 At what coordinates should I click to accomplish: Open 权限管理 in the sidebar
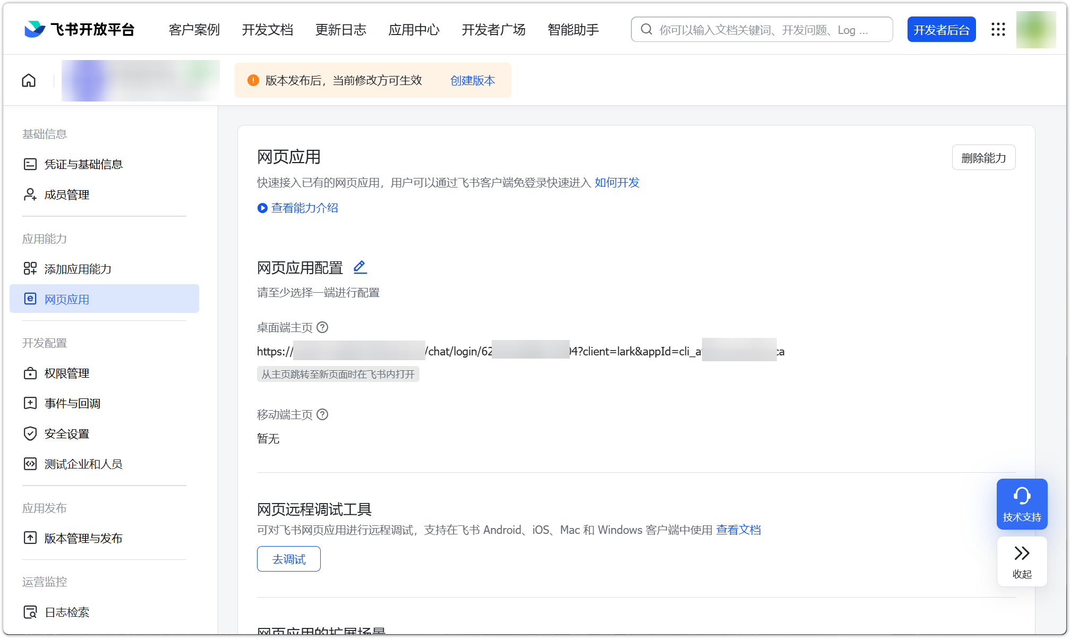click(x=67, y=373)
